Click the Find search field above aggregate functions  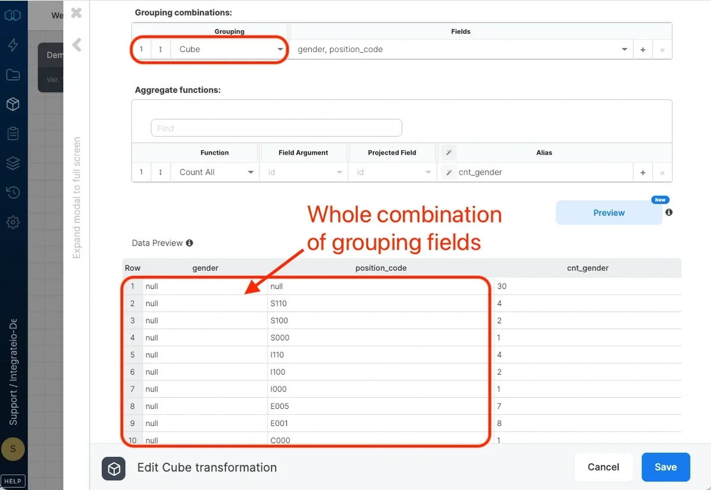276,127
